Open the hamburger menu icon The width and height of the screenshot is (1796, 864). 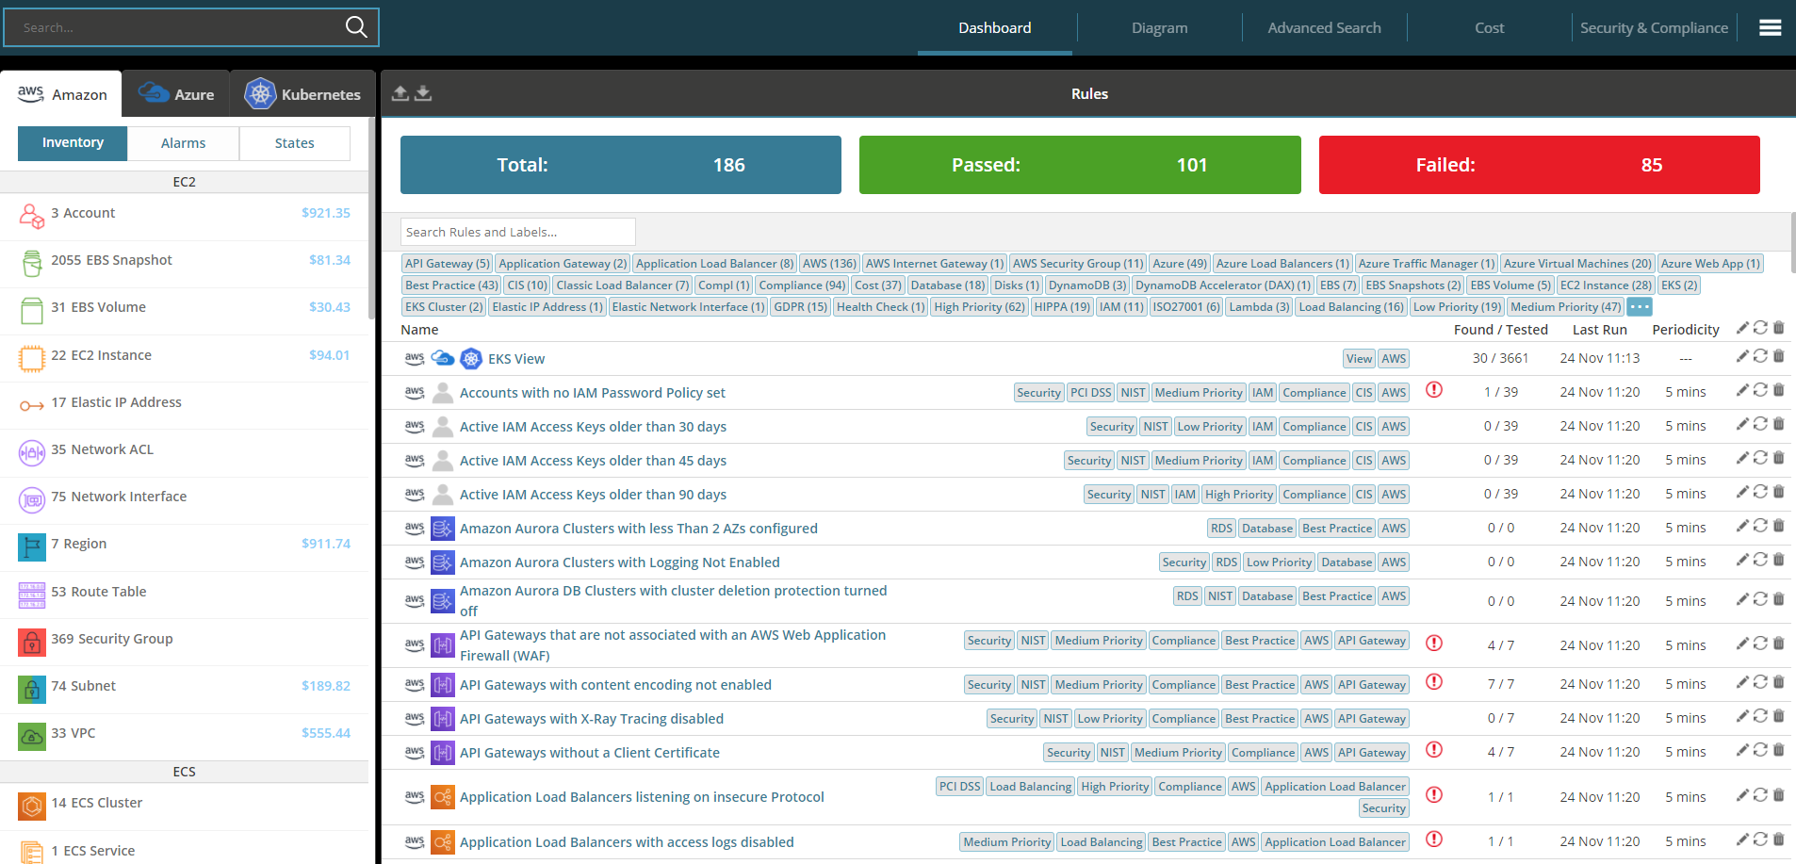pos(1770,28)
